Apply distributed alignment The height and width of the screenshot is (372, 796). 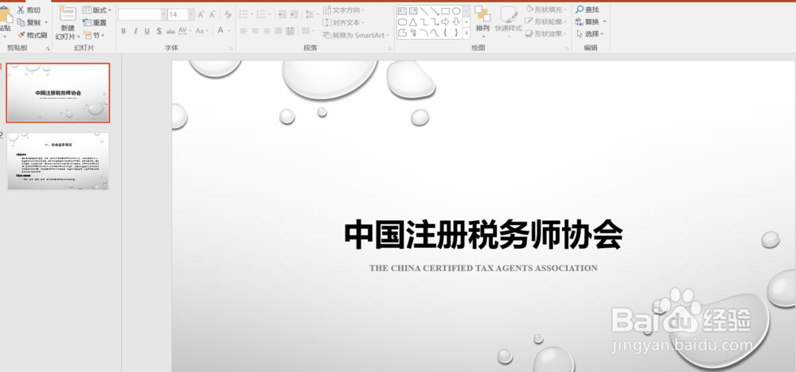[x=291, y=31]
